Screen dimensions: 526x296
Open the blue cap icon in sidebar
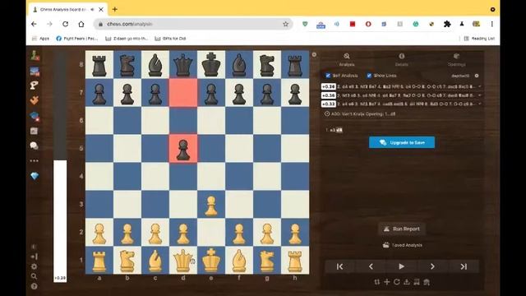[x=35, y=116]
